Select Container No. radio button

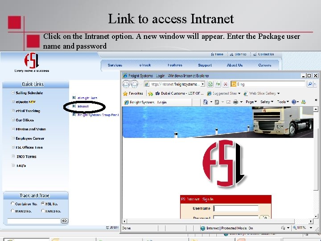click(12, 204)
